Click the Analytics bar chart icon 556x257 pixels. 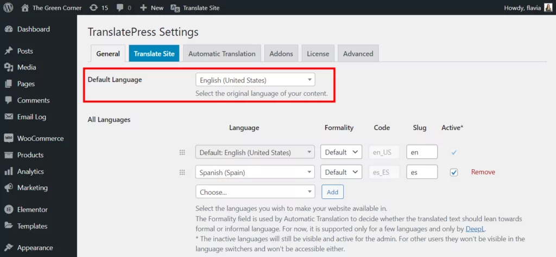tap(9, 171)
